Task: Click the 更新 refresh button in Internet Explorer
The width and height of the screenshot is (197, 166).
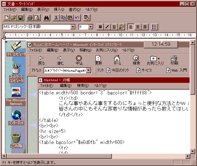Action: tap(98, 60)
